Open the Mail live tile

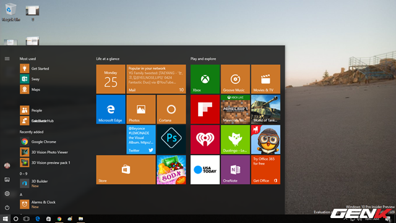tap(156, 79)
